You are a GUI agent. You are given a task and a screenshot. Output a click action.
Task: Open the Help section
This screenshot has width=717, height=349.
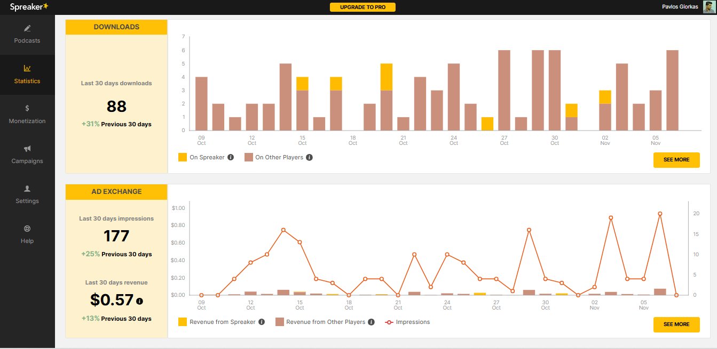pyautogui.click(x=27, y=234)
